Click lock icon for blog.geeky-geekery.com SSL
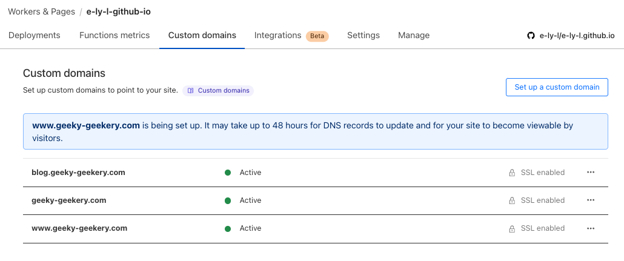 pos(512,173)
